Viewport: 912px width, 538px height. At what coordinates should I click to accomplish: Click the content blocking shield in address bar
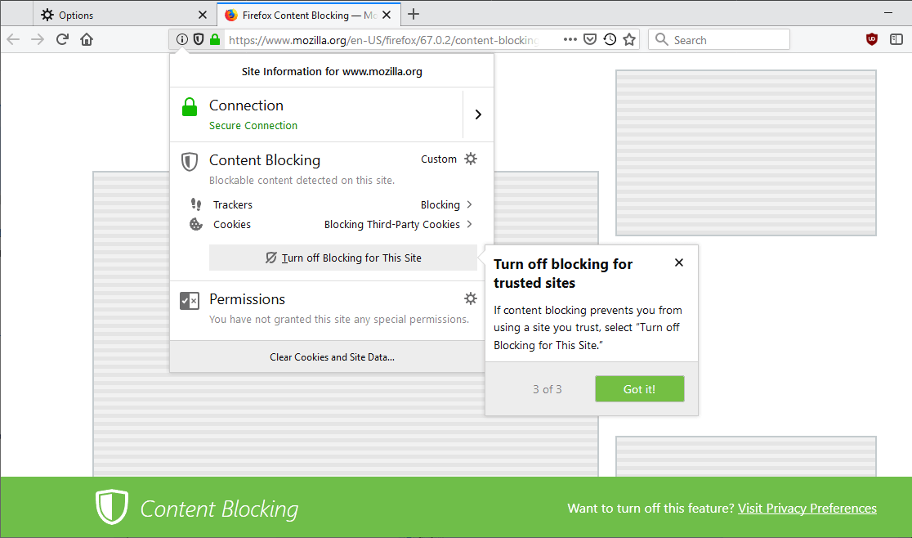199,39
